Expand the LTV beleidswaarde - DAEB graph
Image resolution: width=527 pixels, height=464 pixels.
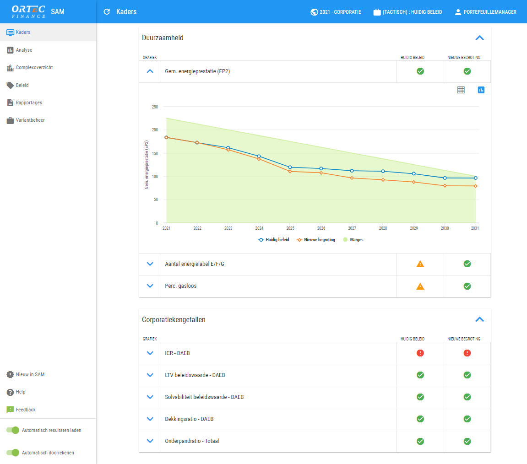click(x=150, y=375)
